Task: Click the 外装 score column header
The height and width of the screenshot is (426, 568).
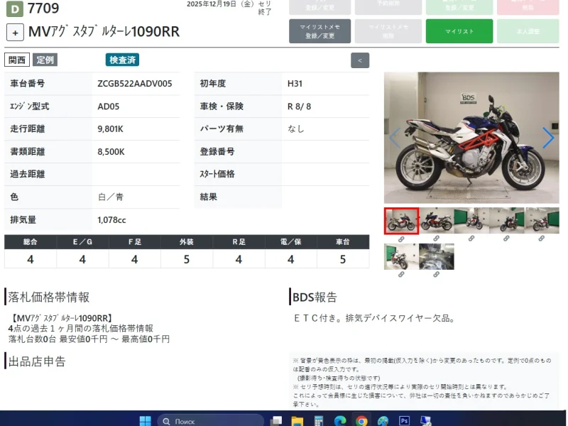Action: (187, 242)
